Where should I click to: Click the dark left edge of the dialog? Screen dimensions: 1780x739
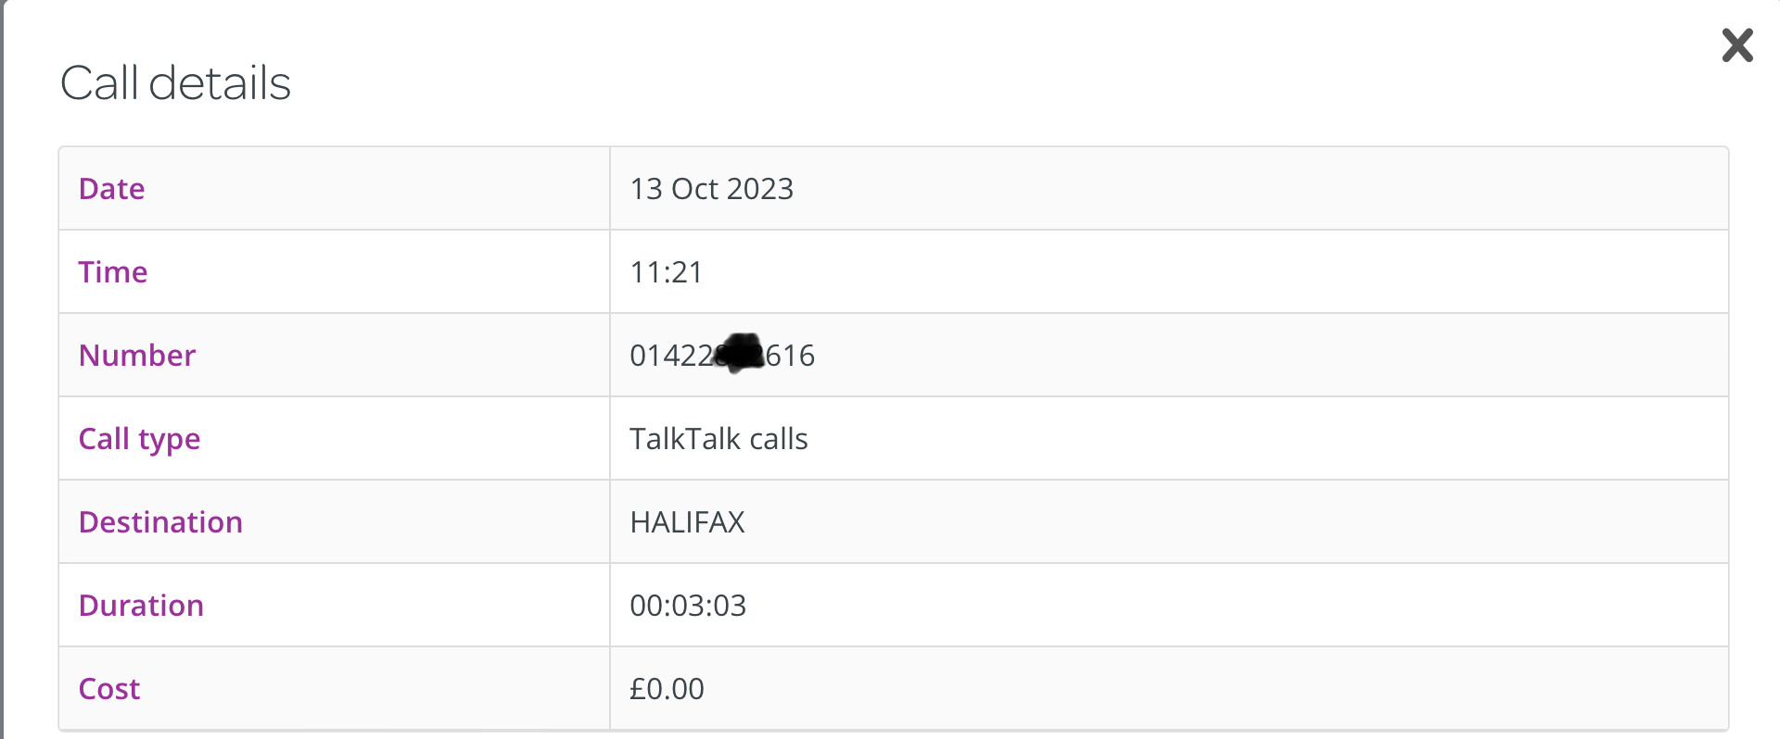point(2,370)
